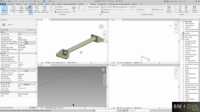
Task: Click Referencia a vista tool
Action: 157,10
